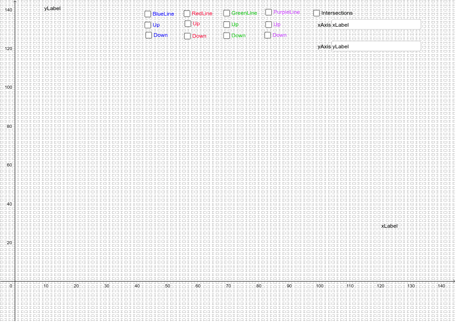The height and width of the screenshot is (322, 456).
Task: Click the 110 tick label on the x-axis
Action: (350, 286)
